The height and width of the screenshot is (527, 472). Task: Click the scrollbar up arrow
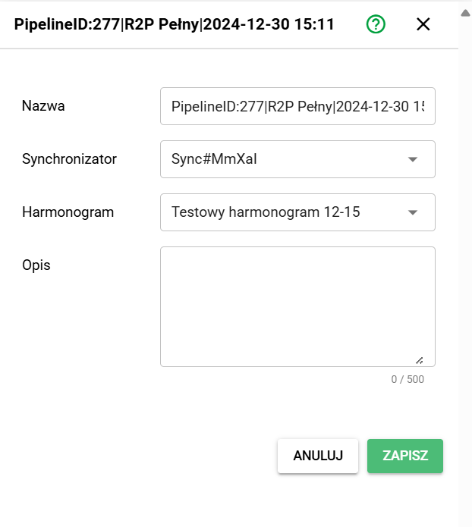tap(464, 13)
